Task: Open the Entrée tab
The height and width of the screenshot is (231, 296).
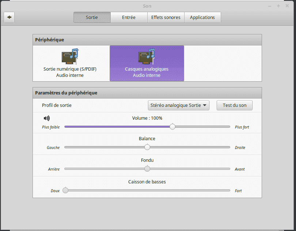Action: click(x=129, y=18)
